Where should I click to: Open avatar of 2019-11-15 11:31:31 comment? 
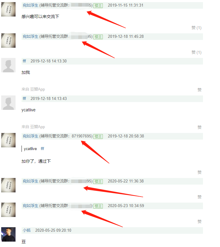click(x=8, y=9)
